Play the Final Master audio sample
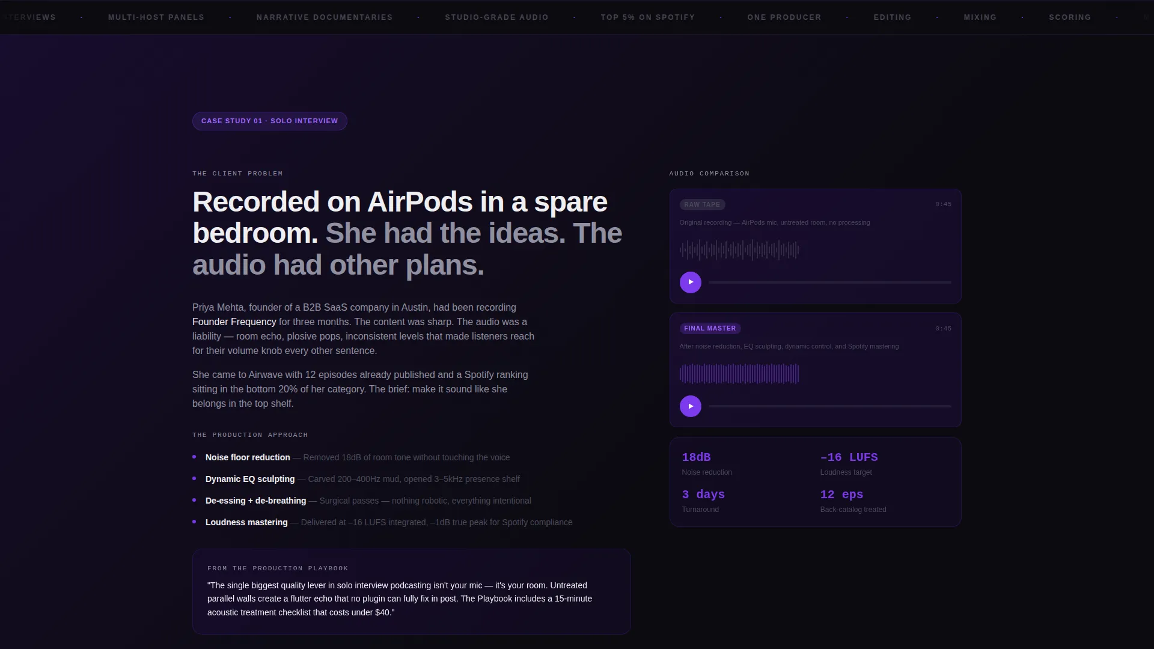1154x649 pixels. pyautogui.click(x=690, y=406)
